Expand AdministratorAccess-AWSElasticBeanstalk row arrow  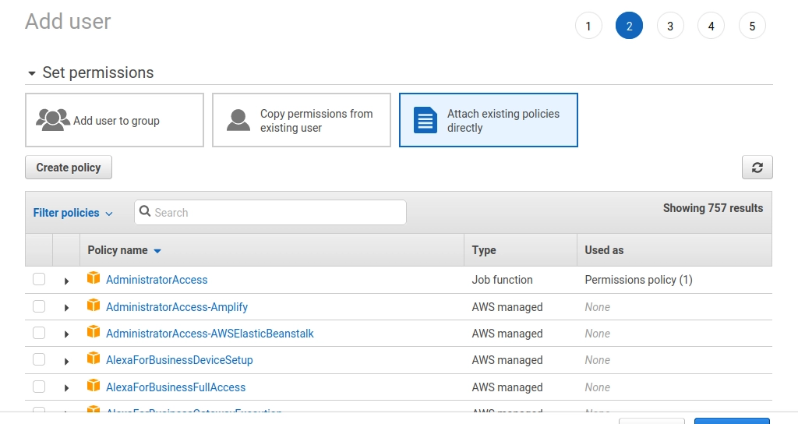[66, 334]
